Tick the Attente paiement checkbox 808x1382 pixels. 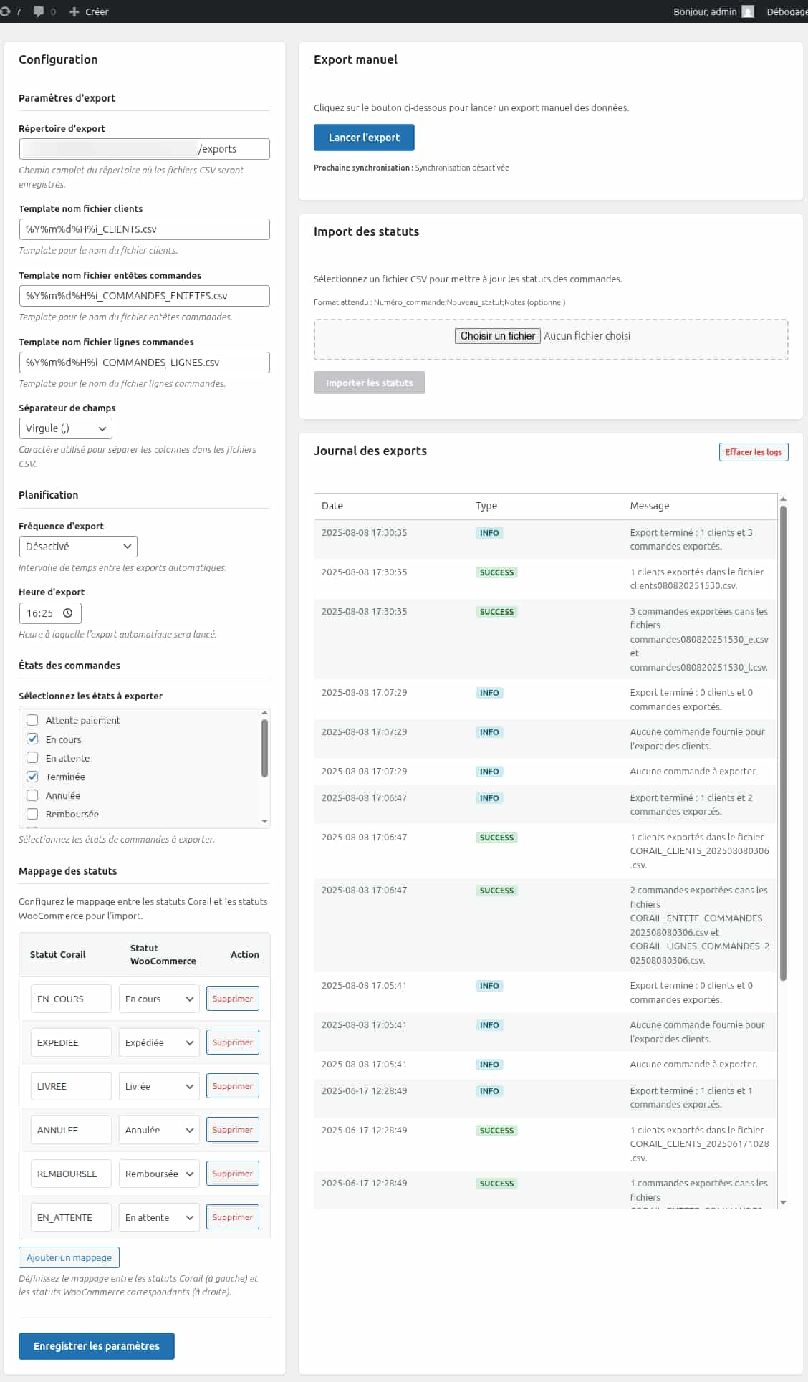pyautogui.click(x=32, y=720)
